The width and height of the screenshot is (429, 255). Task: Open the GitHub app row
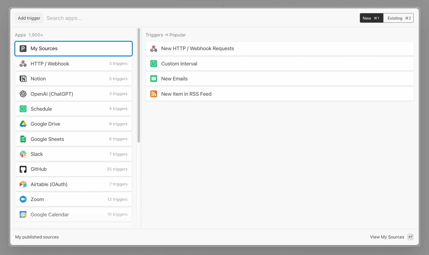coord(74,169)
